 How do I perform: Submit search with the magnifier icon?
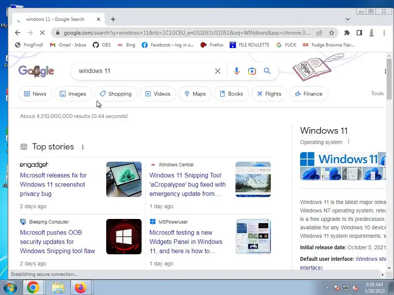tap(267, 71)
